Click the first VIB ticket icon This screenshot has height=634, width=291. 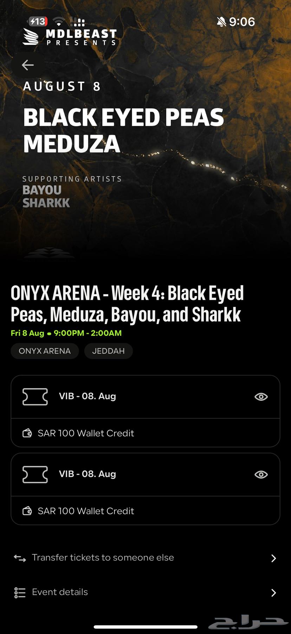click(x=35, y=397)
